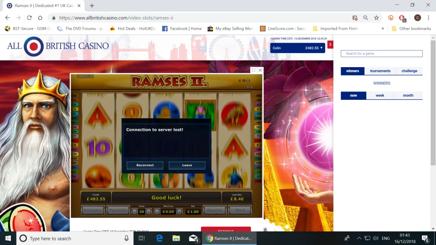Click the Cortana microphone icon

point(126,238)
